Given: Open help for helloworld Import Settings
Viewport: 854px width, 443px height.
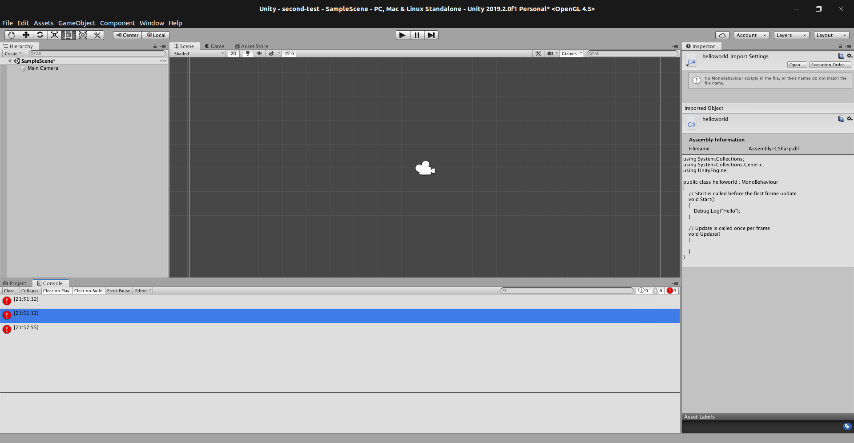Looking at the screenshot, I should [x=841, y=56].
